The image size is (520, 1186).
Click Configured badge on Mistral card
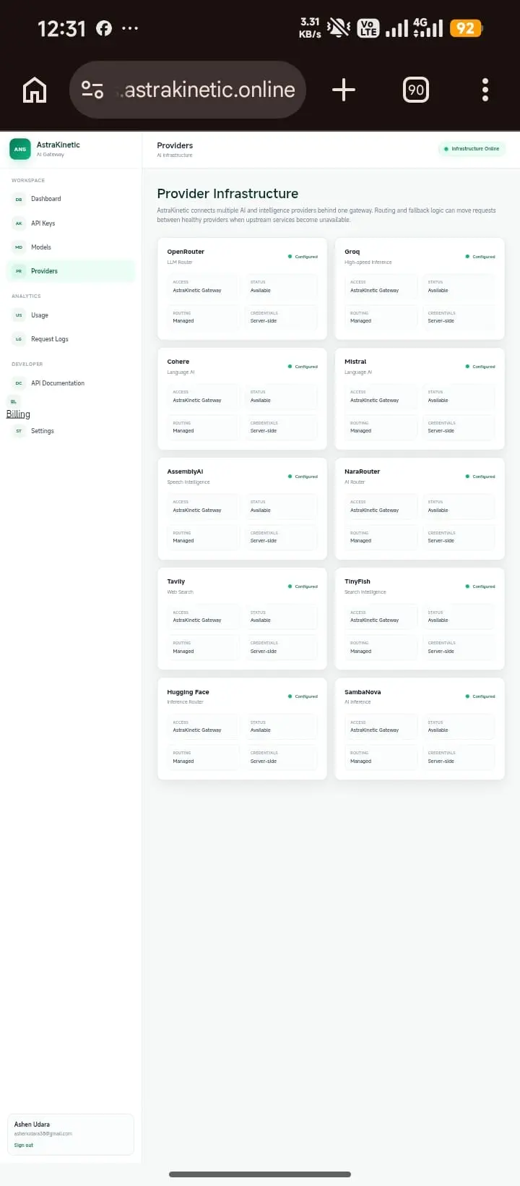click(x=480, y=367)
